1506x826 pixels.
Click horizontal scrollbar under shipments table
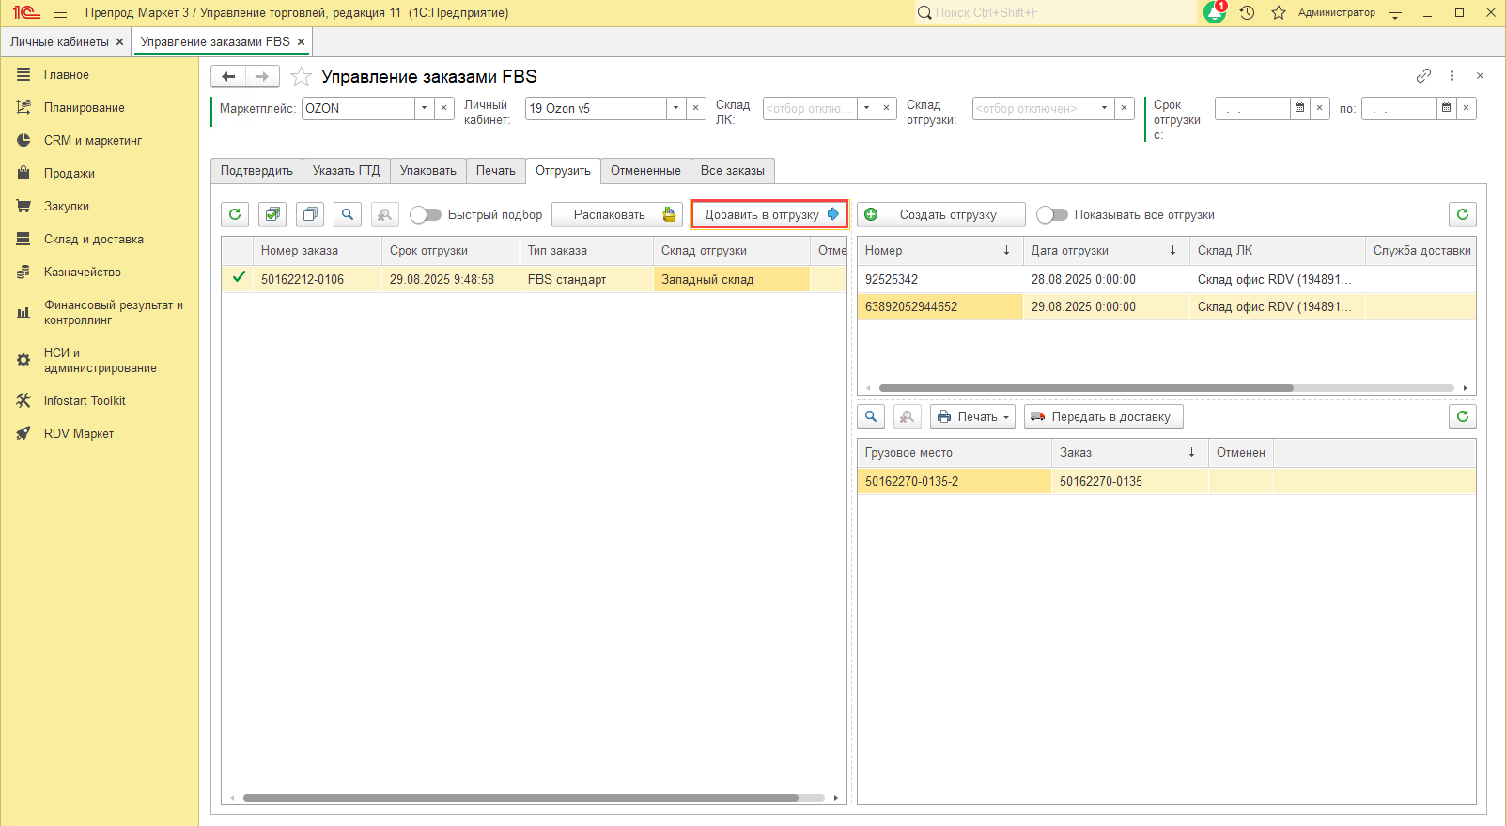point(1085,387)
